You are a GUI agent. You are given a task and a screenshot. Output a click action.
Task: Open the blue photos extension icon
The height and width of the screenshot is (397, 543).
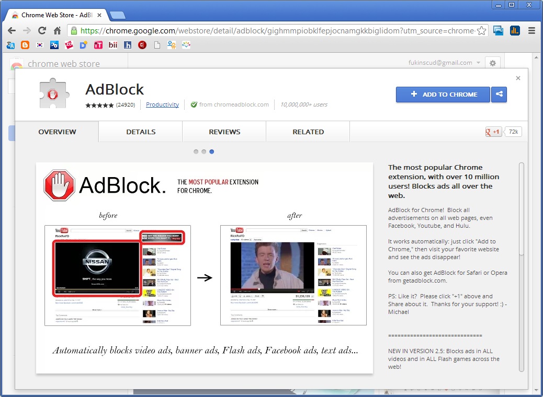pyautogui.click(x=499, y=31)
